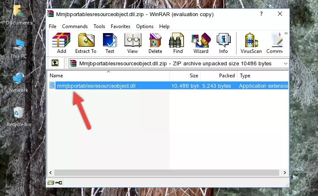318x196 pixels.
Task: Select the Recycle Bin desktop icon
Action: [19, 117]
